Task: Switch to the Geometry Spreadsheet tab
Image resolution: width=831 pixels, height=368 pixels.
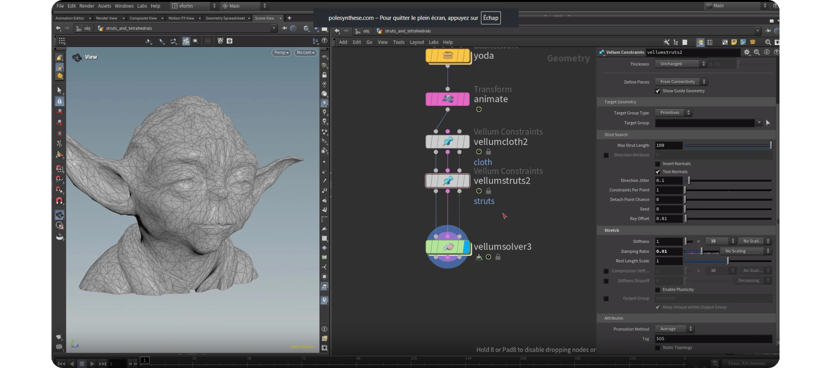Action: 225,18
